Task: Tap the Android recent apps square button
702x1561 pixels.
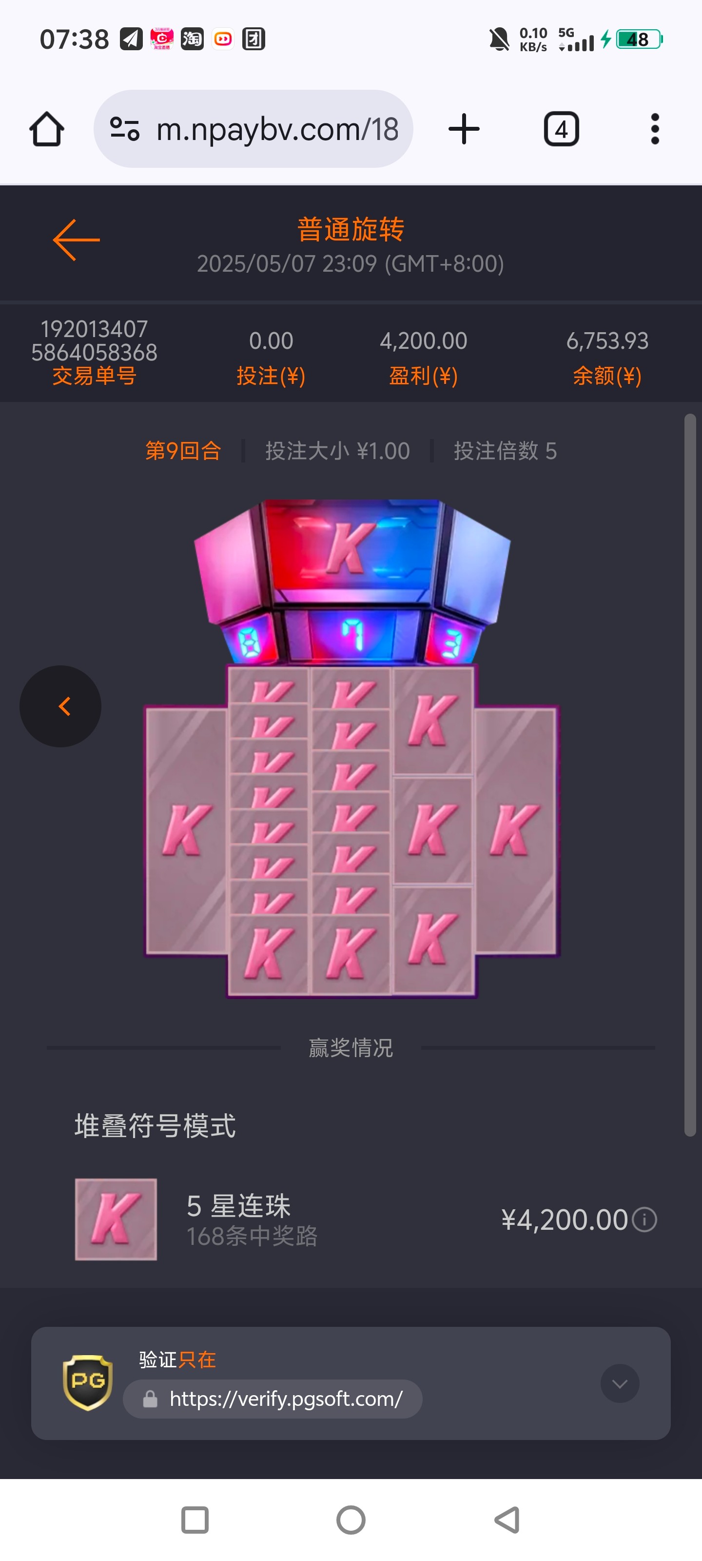Action: (x=195, y=1520)
